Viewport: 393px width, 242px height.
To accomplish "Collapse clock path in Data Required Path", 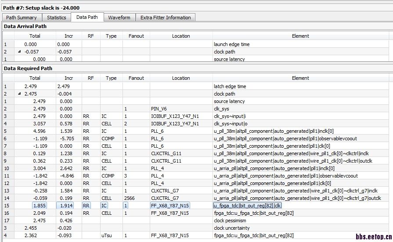I will click(x=19, y=94).
